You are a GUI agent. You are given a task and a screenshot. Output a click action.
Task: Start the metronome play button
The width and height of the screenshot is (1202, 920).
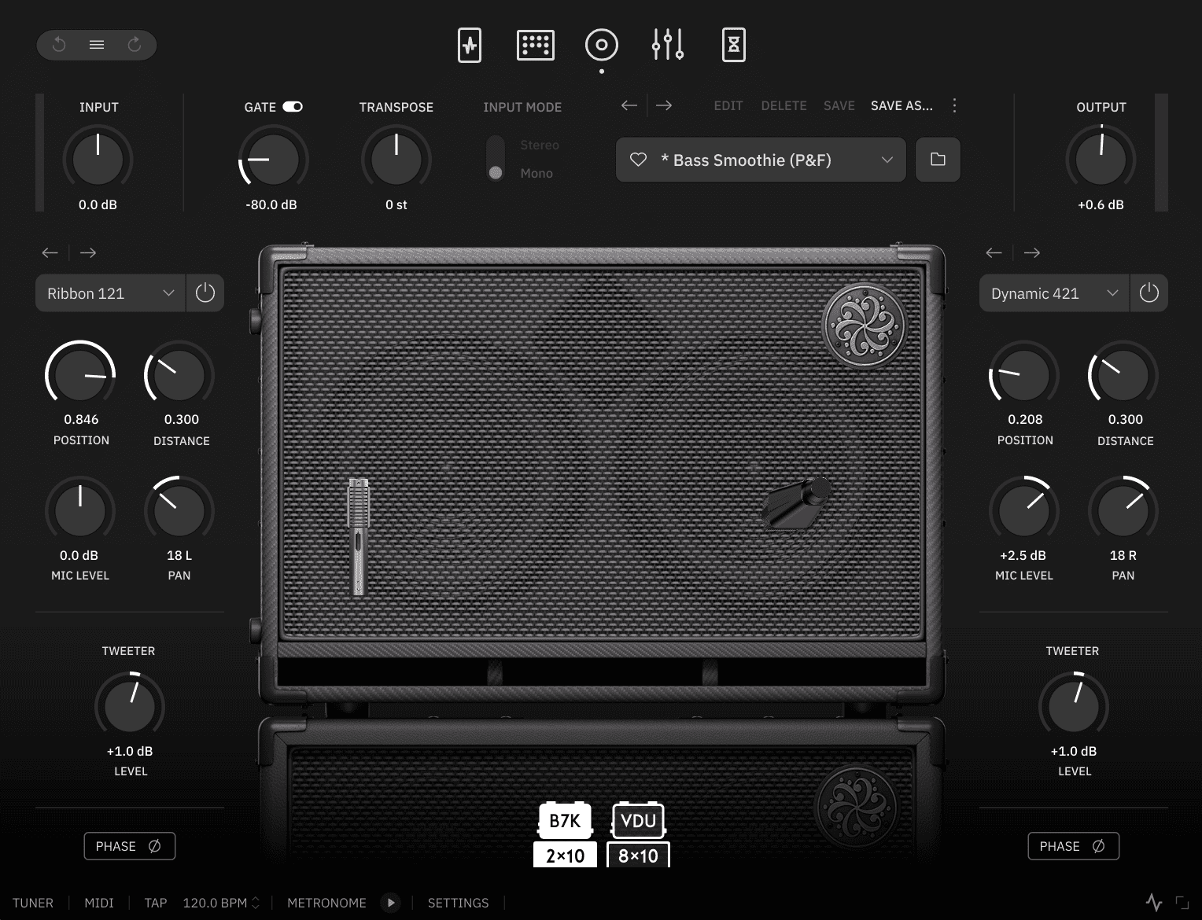tap(390, 903)
